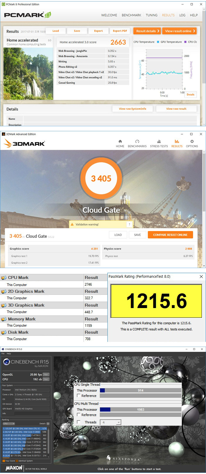Click the 2D Graphics Mark row icon
This screenshot has height=474, width=206.
[x=4, y=291]
